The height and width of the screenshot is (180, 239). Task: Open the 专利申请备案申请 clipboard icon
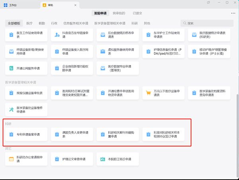click(11, 134)
